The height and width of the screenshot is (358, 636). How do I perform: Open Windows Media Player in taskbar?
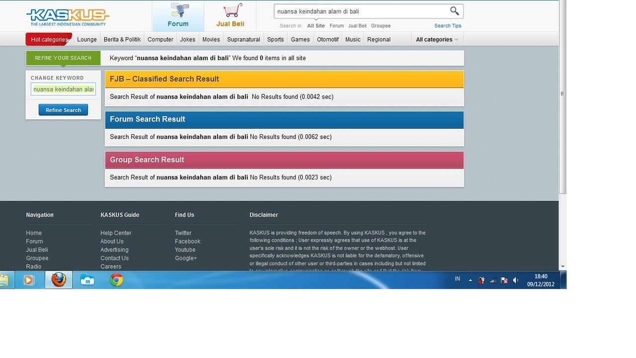coord(28,280)
